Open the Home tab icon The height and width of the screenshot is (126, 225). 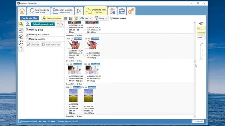22,11
